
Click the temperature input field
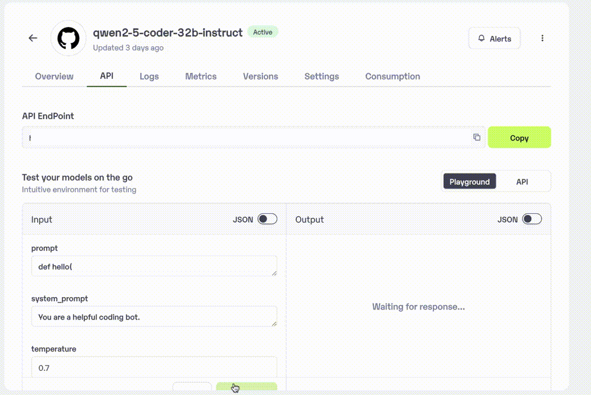tap(154, 367)
